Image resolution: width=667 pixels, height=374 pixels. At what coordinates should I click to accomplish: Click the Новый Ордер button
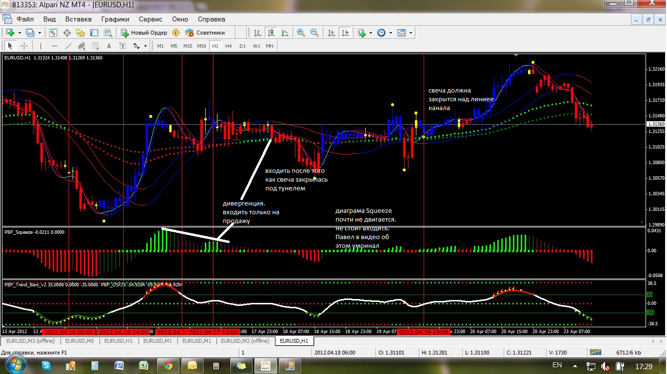pos(144,33)
